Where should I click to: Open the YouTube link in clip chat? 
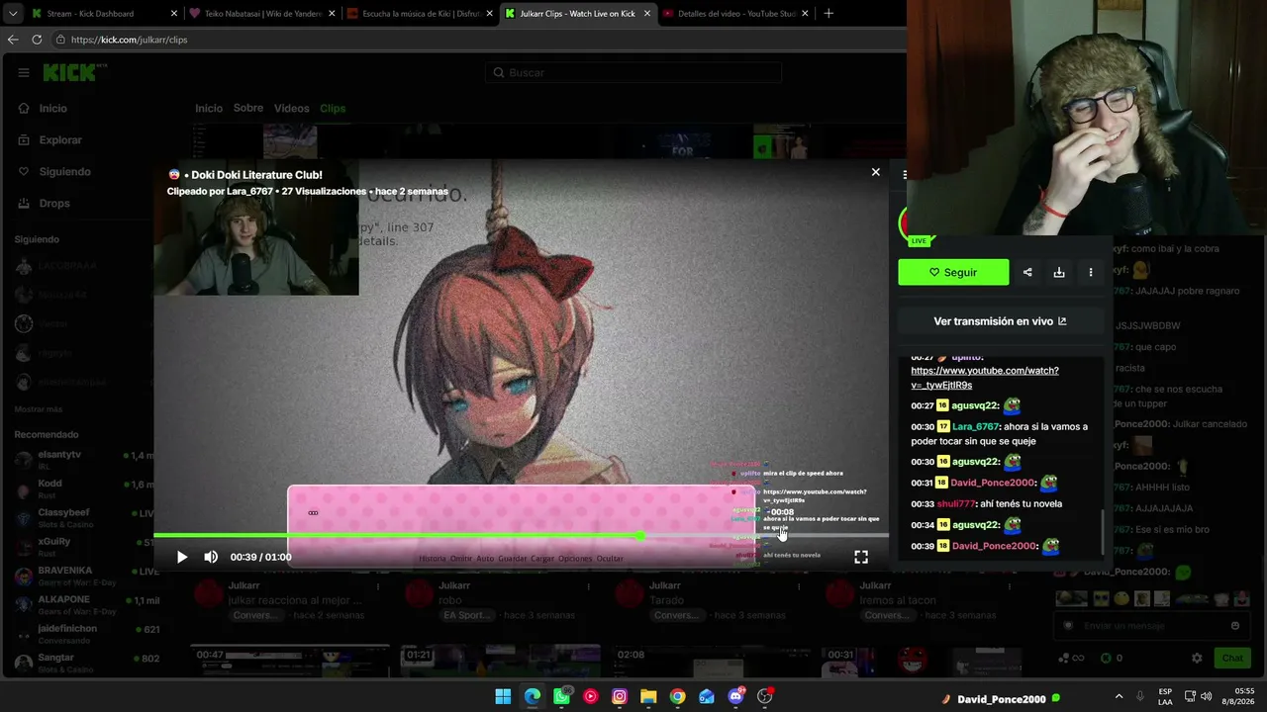[x=985, y=378]
